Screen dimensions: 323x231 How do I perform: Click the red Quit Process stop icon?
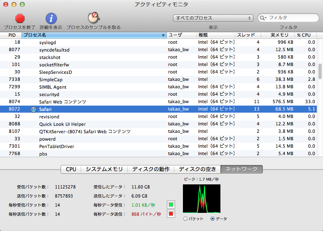pos(20,18)
